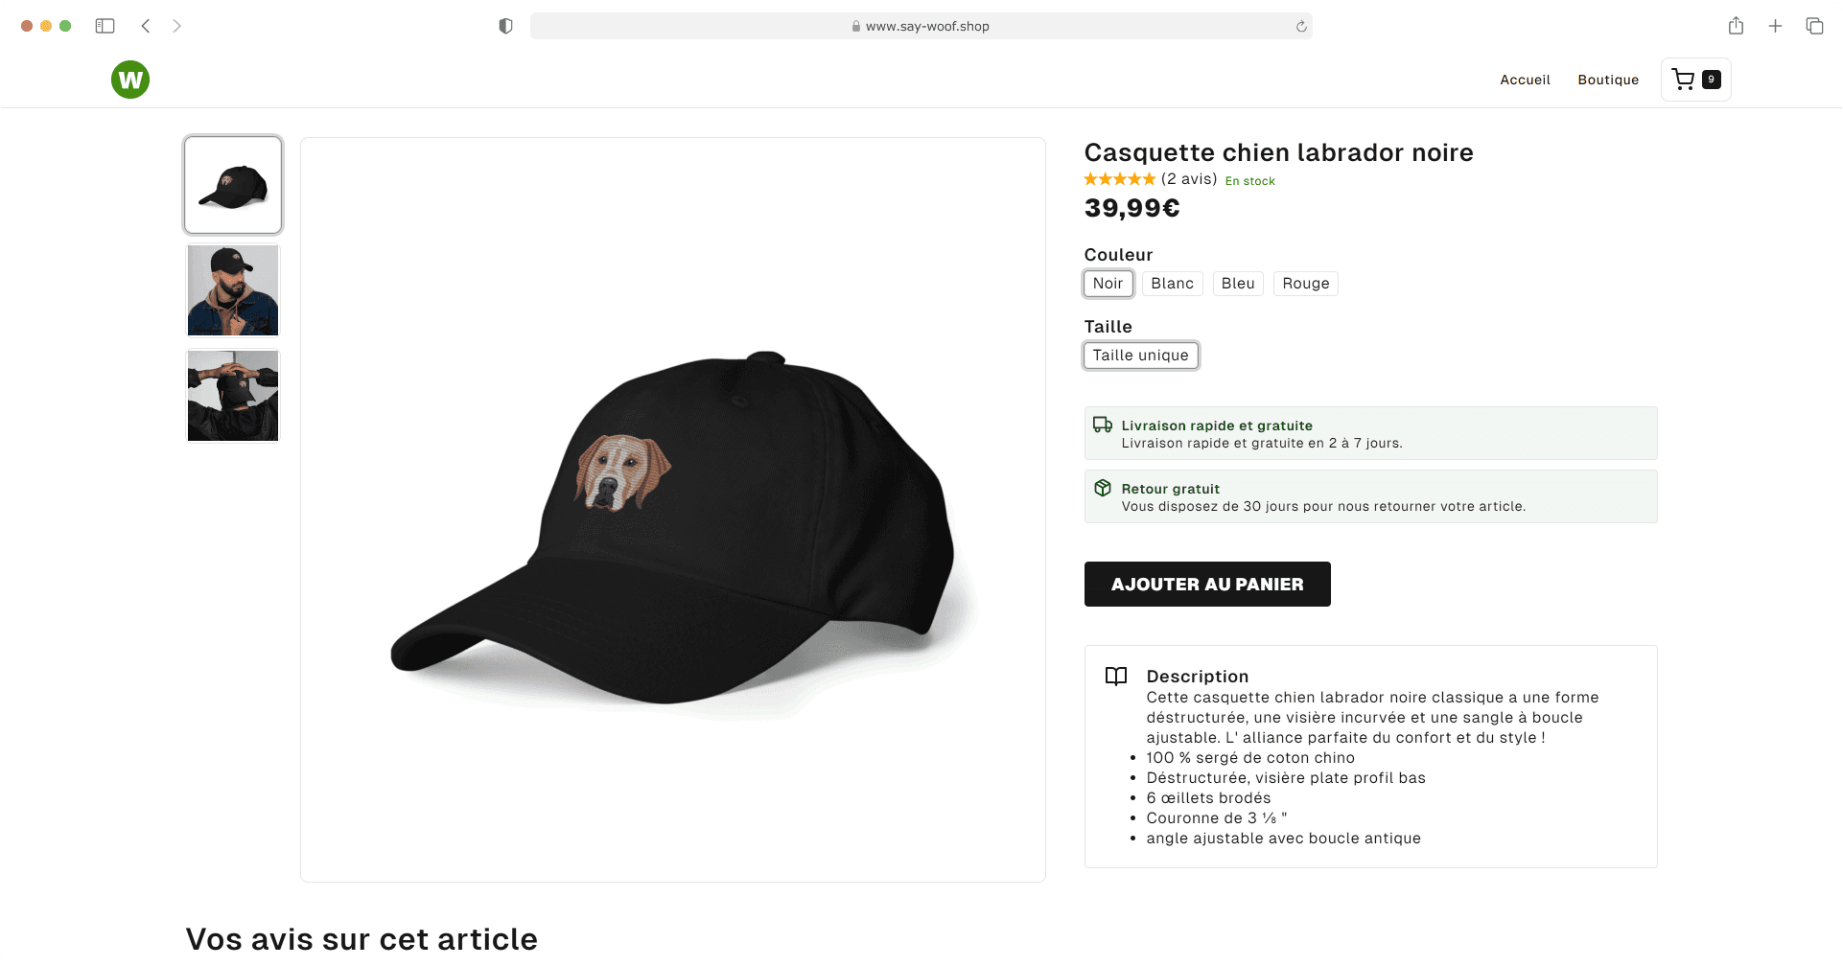
Task: View the man wearing cap thumbnail
Action: pos(233,290)
